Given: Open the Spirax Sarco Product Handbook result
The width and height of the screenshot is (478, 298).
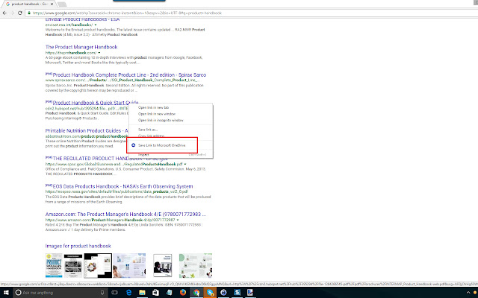Looking at the screenshot, I should point(129,74).
